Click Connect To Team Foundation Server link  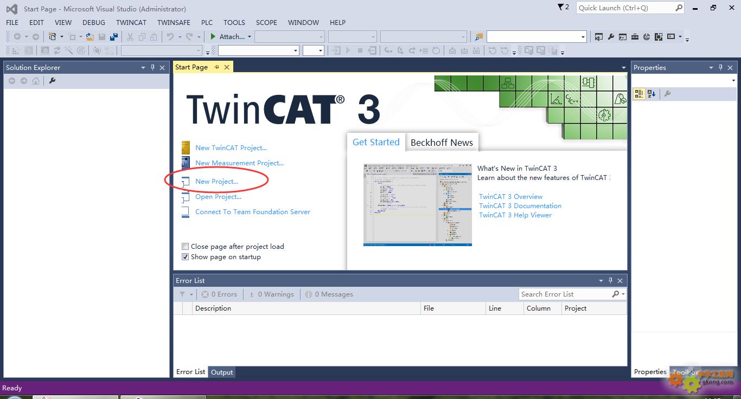tap(253, 211)
